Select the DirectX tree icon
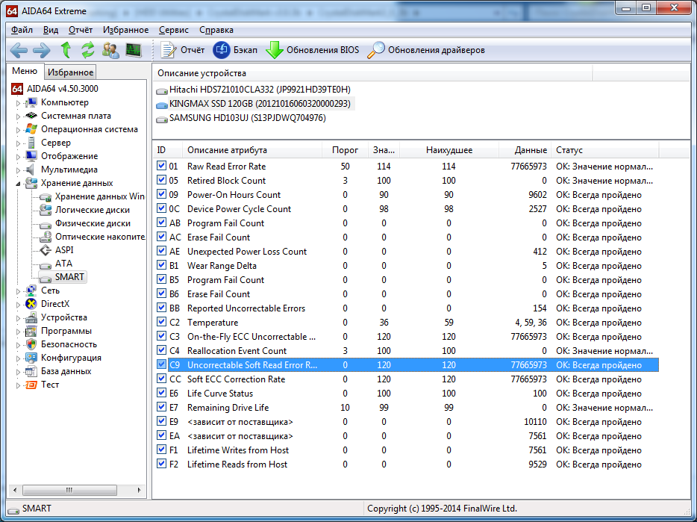697x522 pixels. [x=31, y=304]
